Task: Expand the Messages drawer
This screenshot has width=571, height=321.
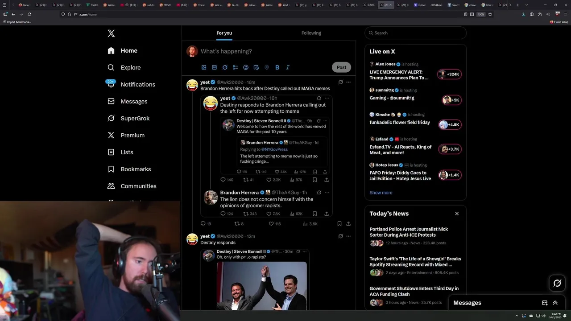Action: [x=555, y=303]
